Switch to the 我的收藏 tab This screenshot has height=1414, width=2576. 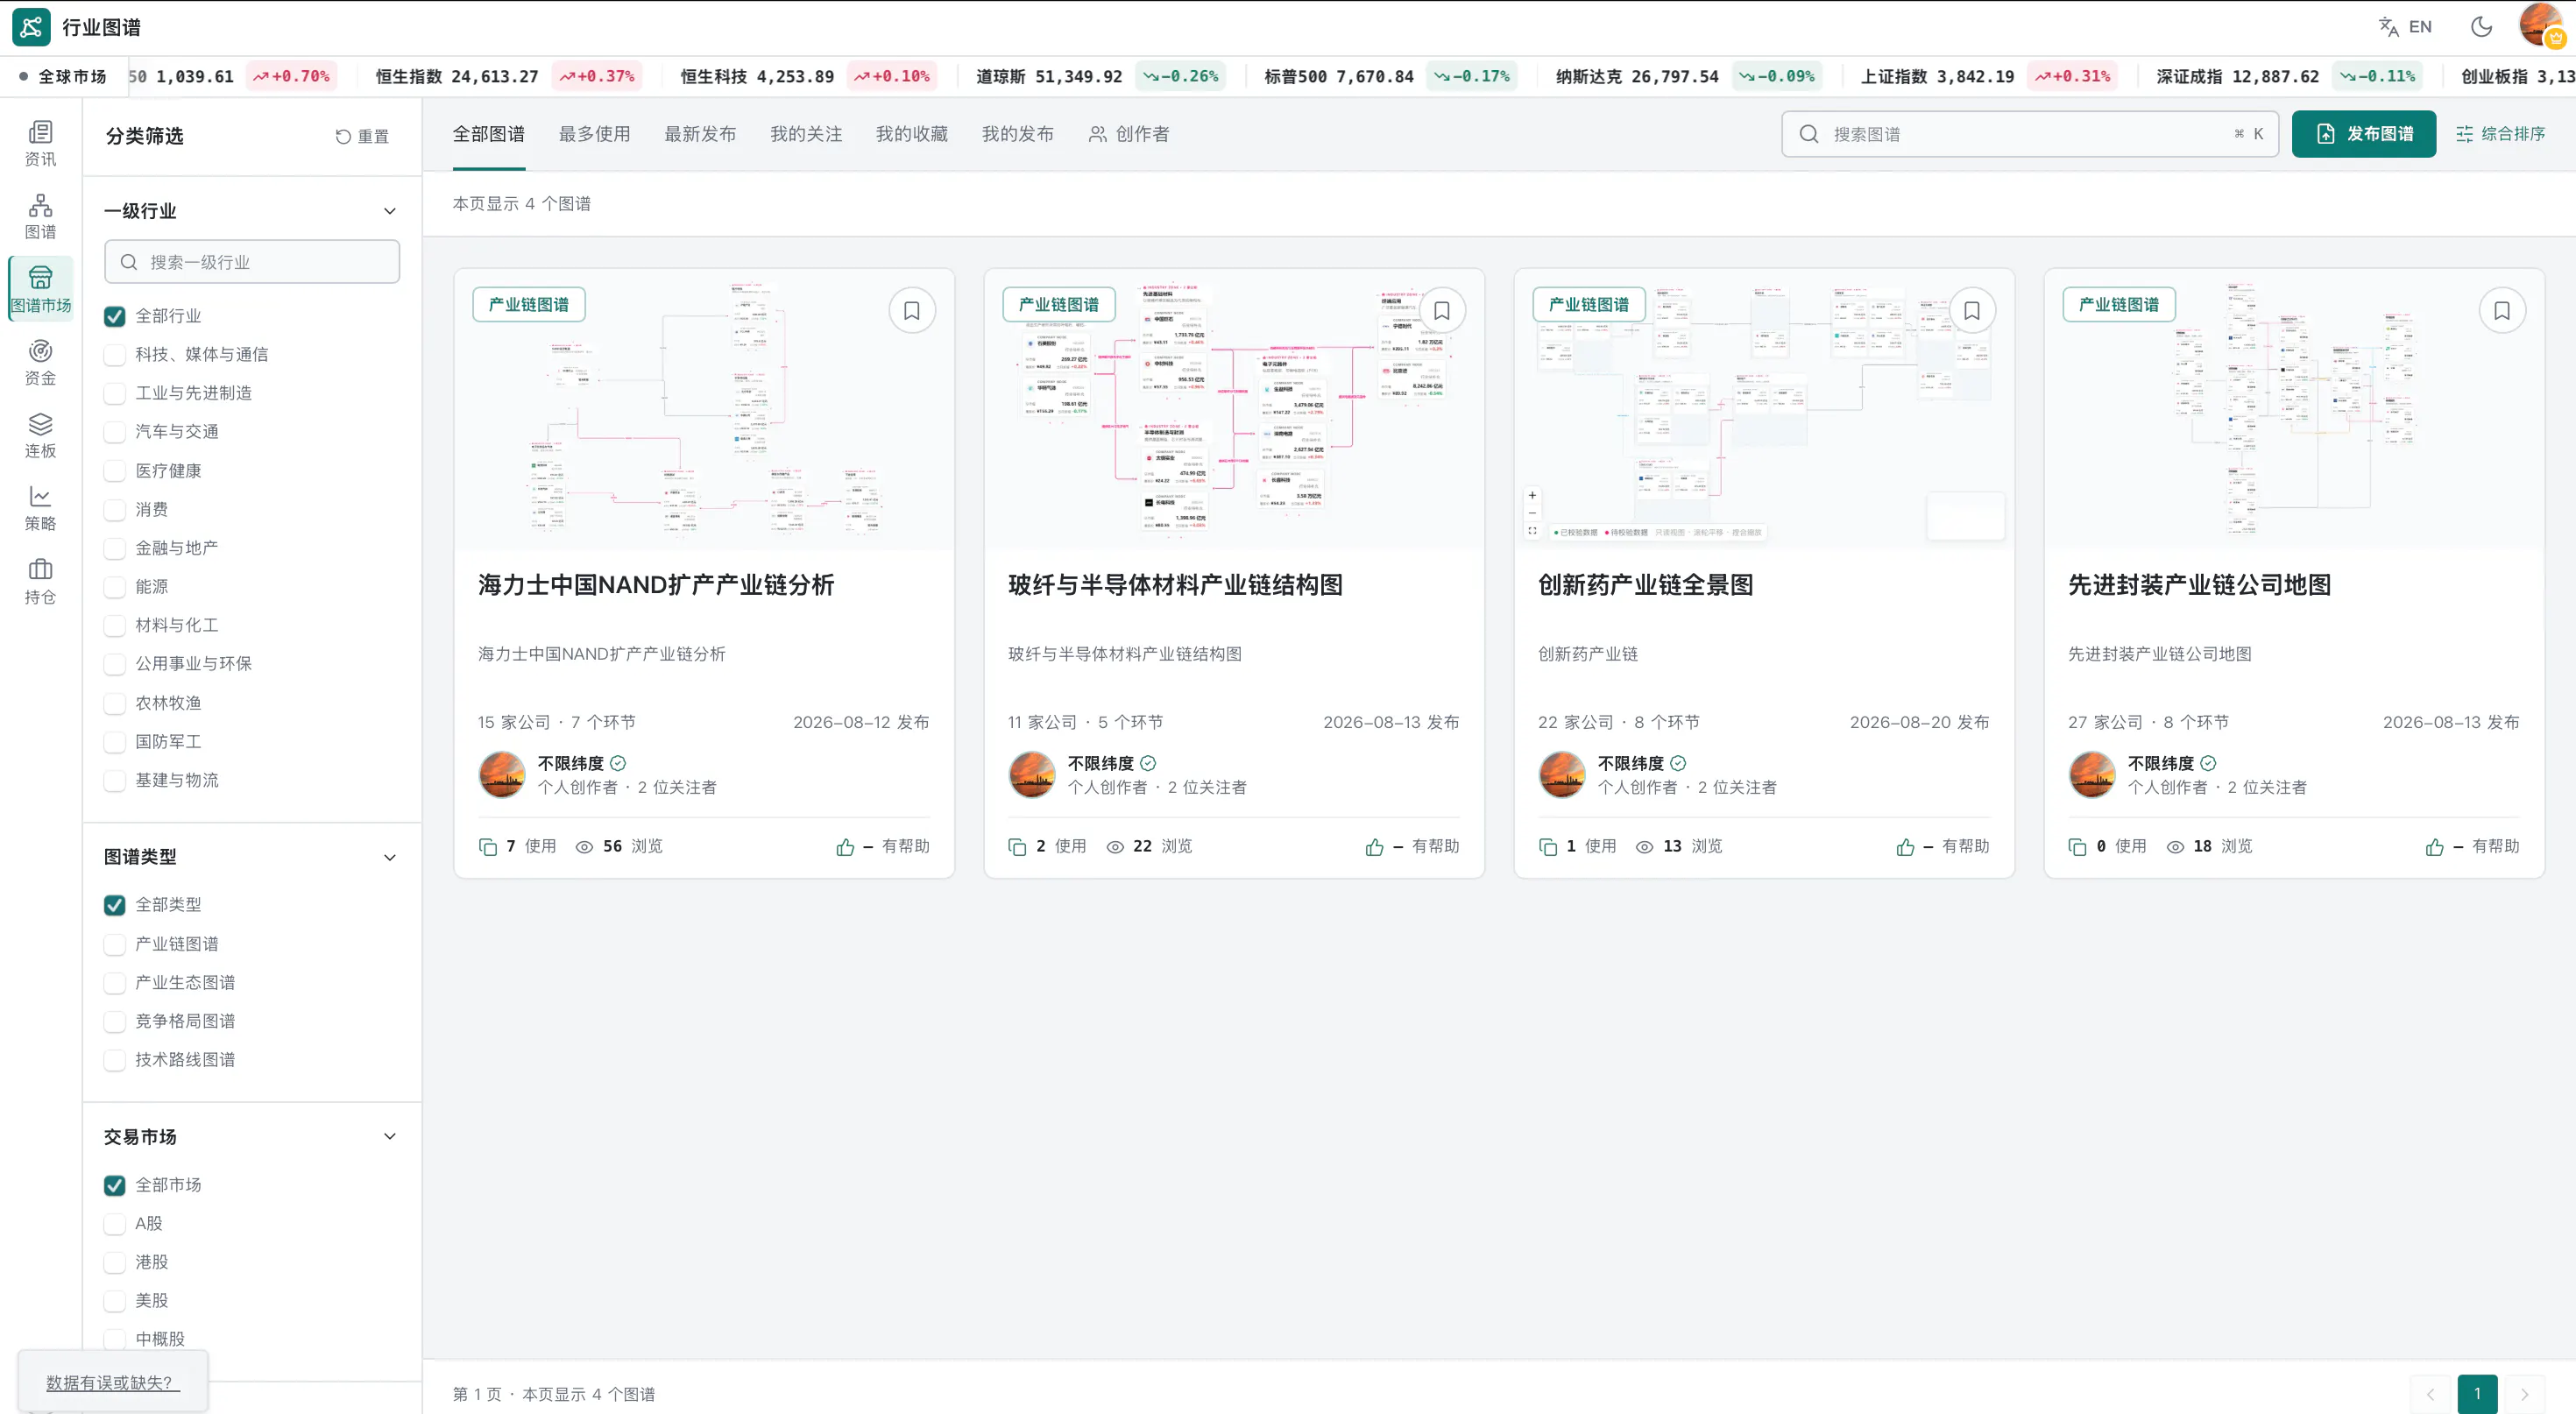(x=912, y=134)
